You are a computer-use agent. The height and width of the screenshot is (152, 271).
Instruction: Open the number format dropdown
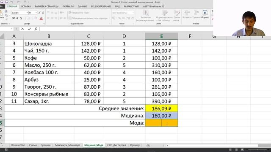(133, 13)
